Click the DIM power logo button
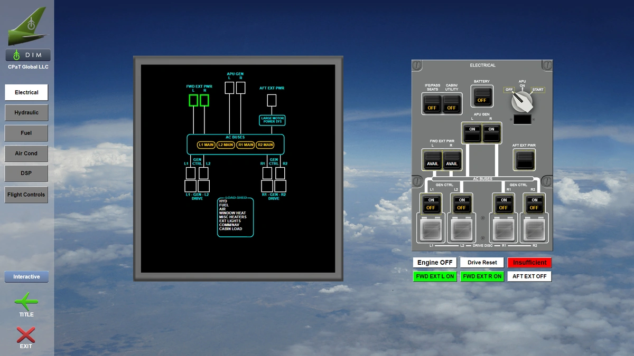The width and height of the screenshot is (634, 356). pos(28,55)
